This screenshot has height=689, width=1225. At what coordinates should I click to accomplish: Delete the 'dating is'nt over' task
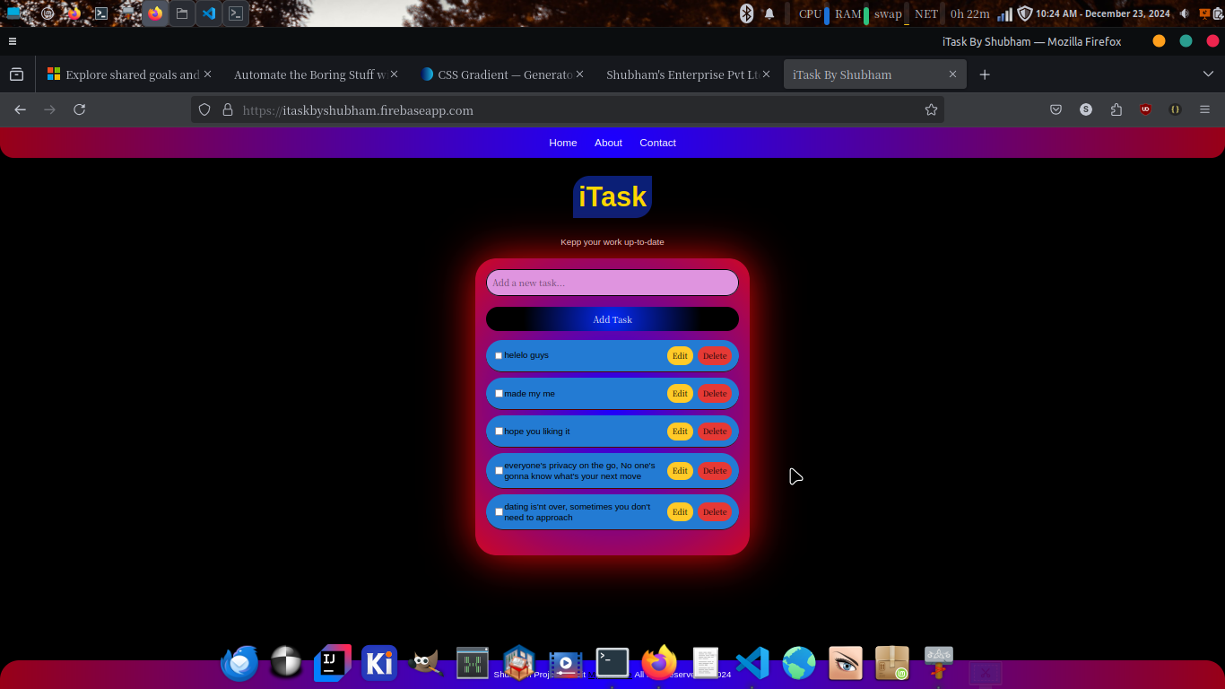(715, 512)
